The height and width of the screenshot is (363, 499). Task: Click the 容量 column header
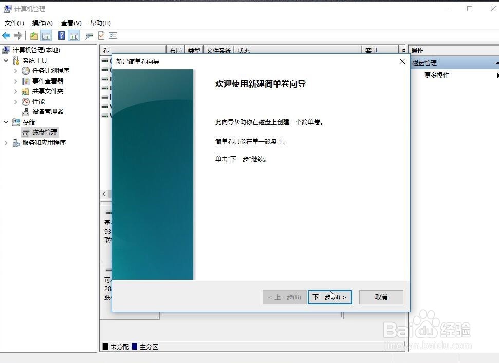click(x=380, y=50)
